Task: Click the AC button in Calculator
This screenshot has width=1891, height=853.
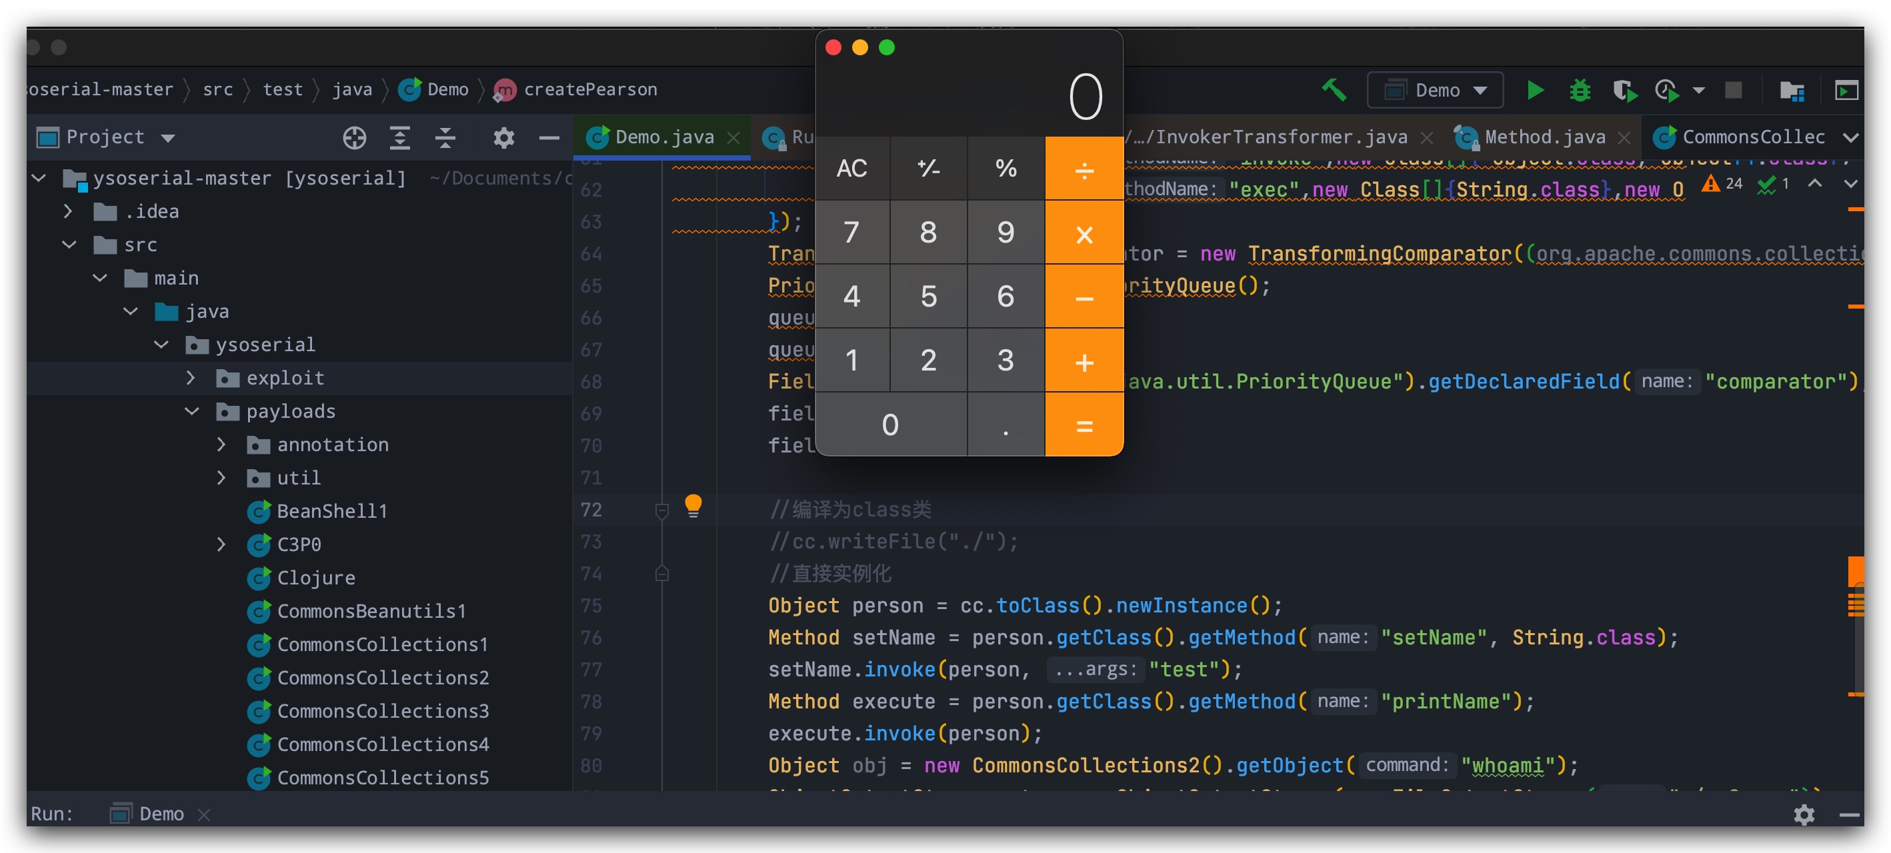Action: (x=851, y=169)
